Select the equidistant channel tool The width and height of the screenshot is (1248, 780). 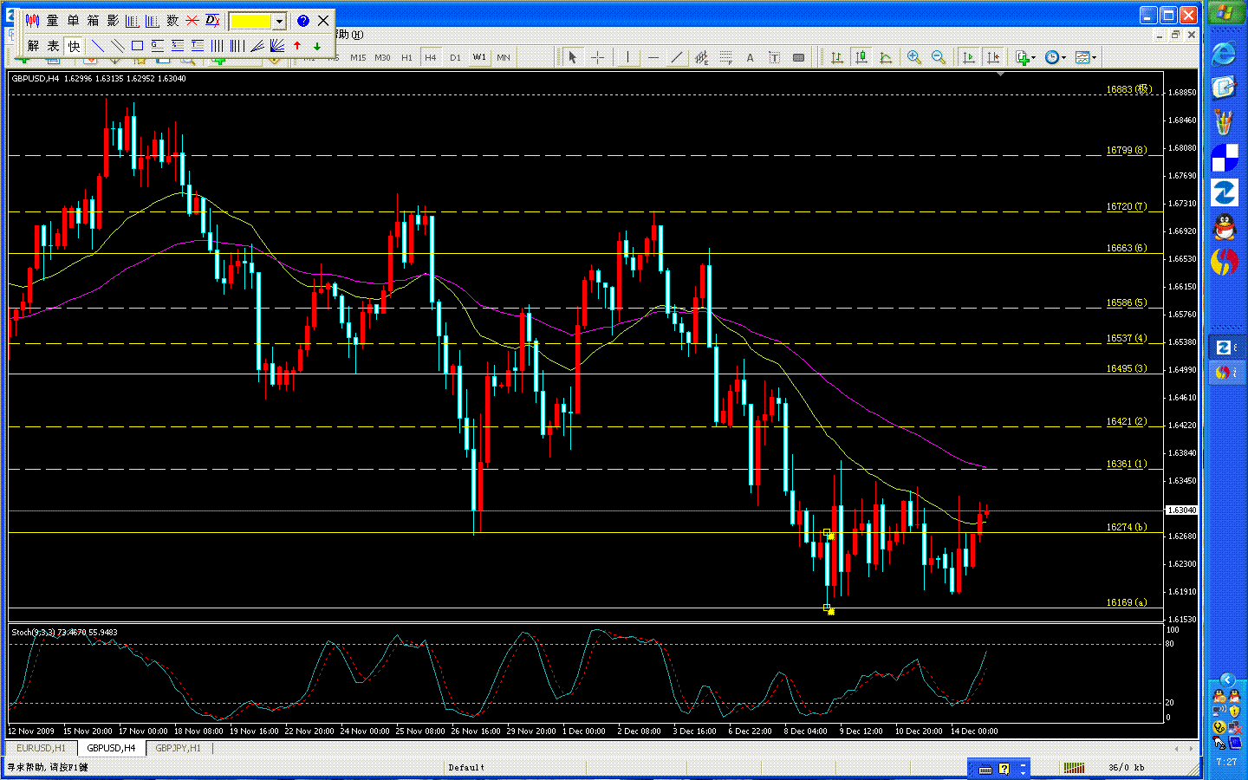pyautogui.click(x=701, y=57)
